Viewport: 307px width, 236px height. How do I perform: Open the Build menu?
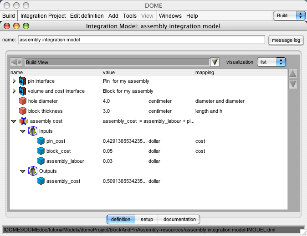(9, 15)
